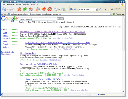Image resolution: width=128 pixels, height=99 pixels.
Task: Click the Internet Explorer title bar icon
Action: [x=2, y=2]
